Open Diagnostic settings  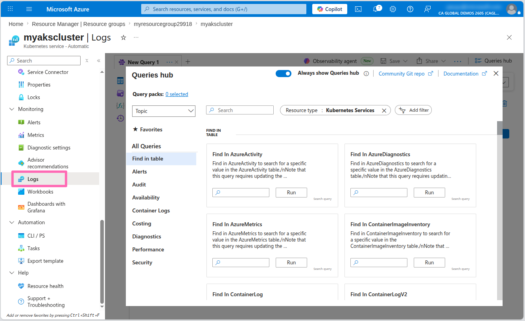[x=49, y=148]
